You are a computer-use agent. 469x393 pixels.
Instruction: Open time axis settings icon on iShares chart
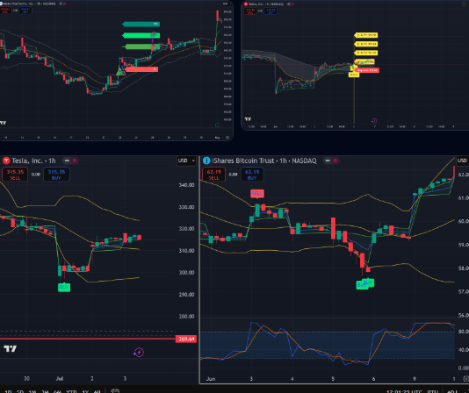tap(466, 379)
